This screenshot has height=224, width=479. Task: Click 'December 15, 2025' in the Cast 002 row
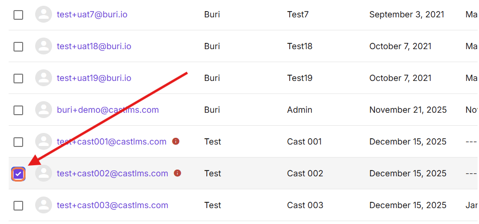click(408, 173)
